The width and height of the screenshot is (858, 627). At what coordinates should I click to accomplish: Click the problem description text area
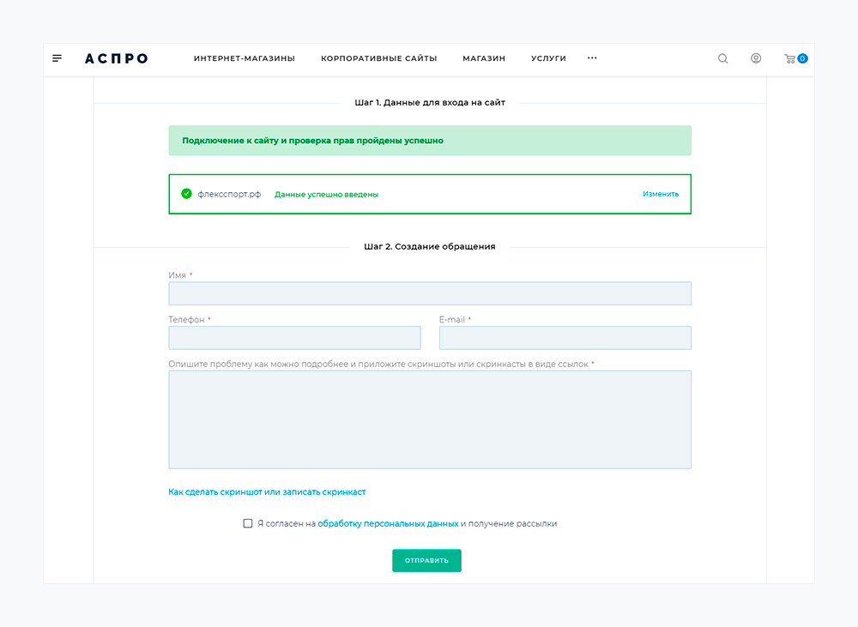430,419
